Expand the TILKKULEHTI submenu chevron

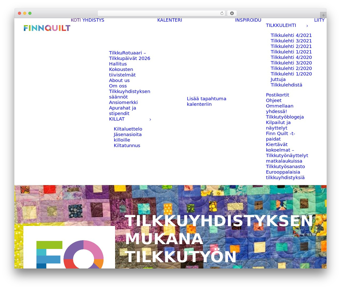[x=307, y=26]
